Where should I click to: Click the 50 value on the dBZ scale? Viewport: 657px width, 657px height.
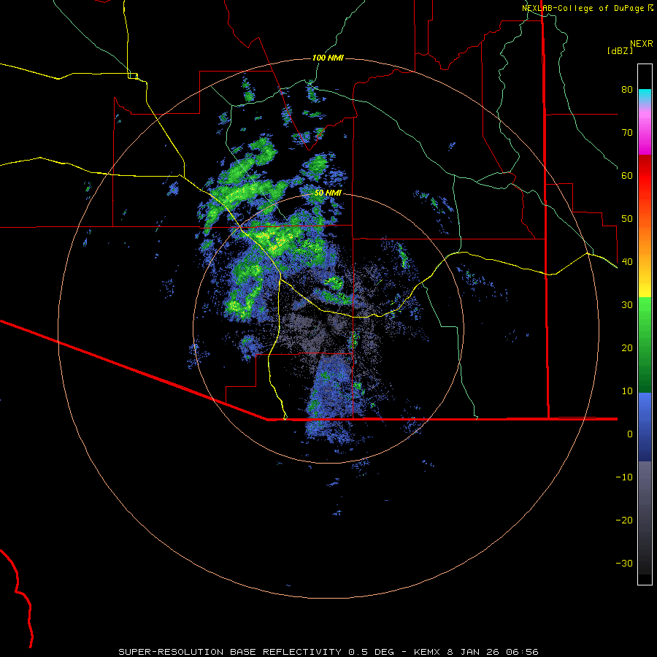pyautogui.click(x=627, y=219)
